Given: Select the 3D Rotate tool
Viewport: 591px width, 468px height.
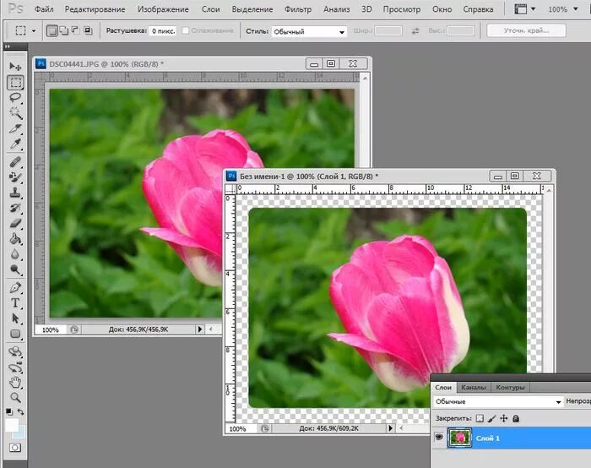Looking at the screenshot, I should 15,352.
